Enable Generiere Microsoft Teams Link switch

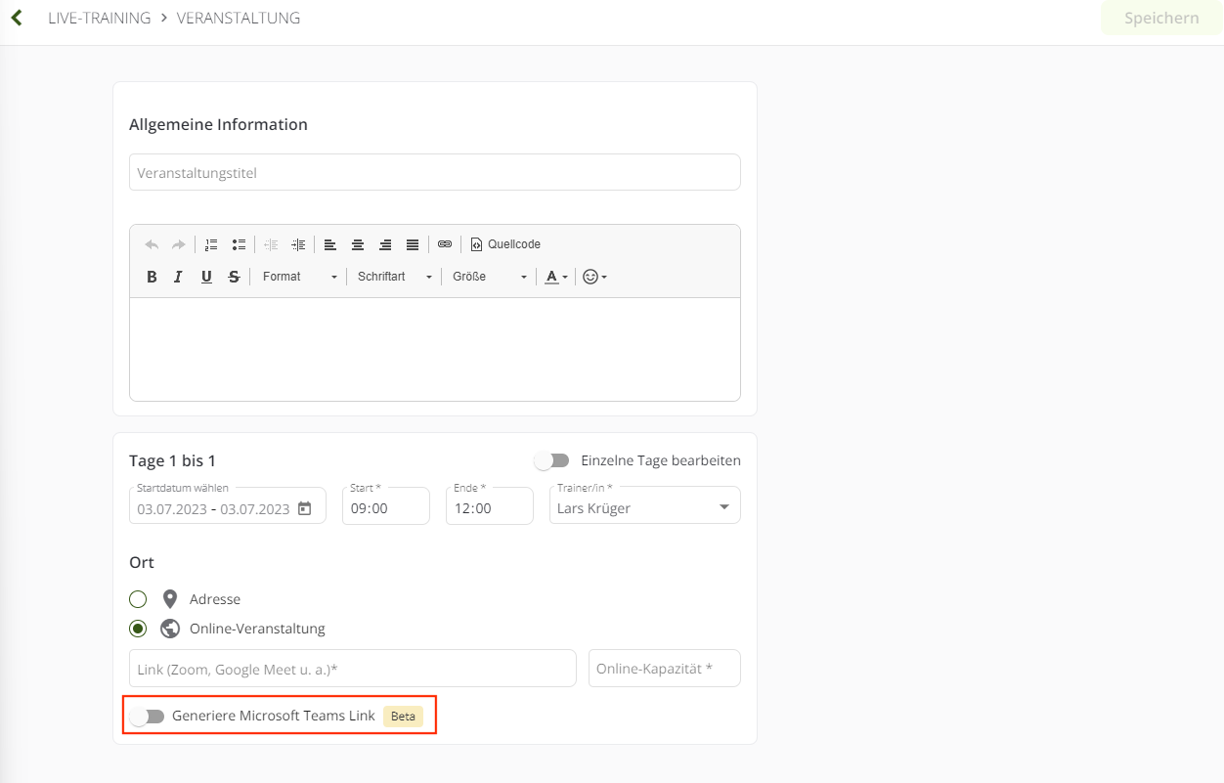click(148, 717)
